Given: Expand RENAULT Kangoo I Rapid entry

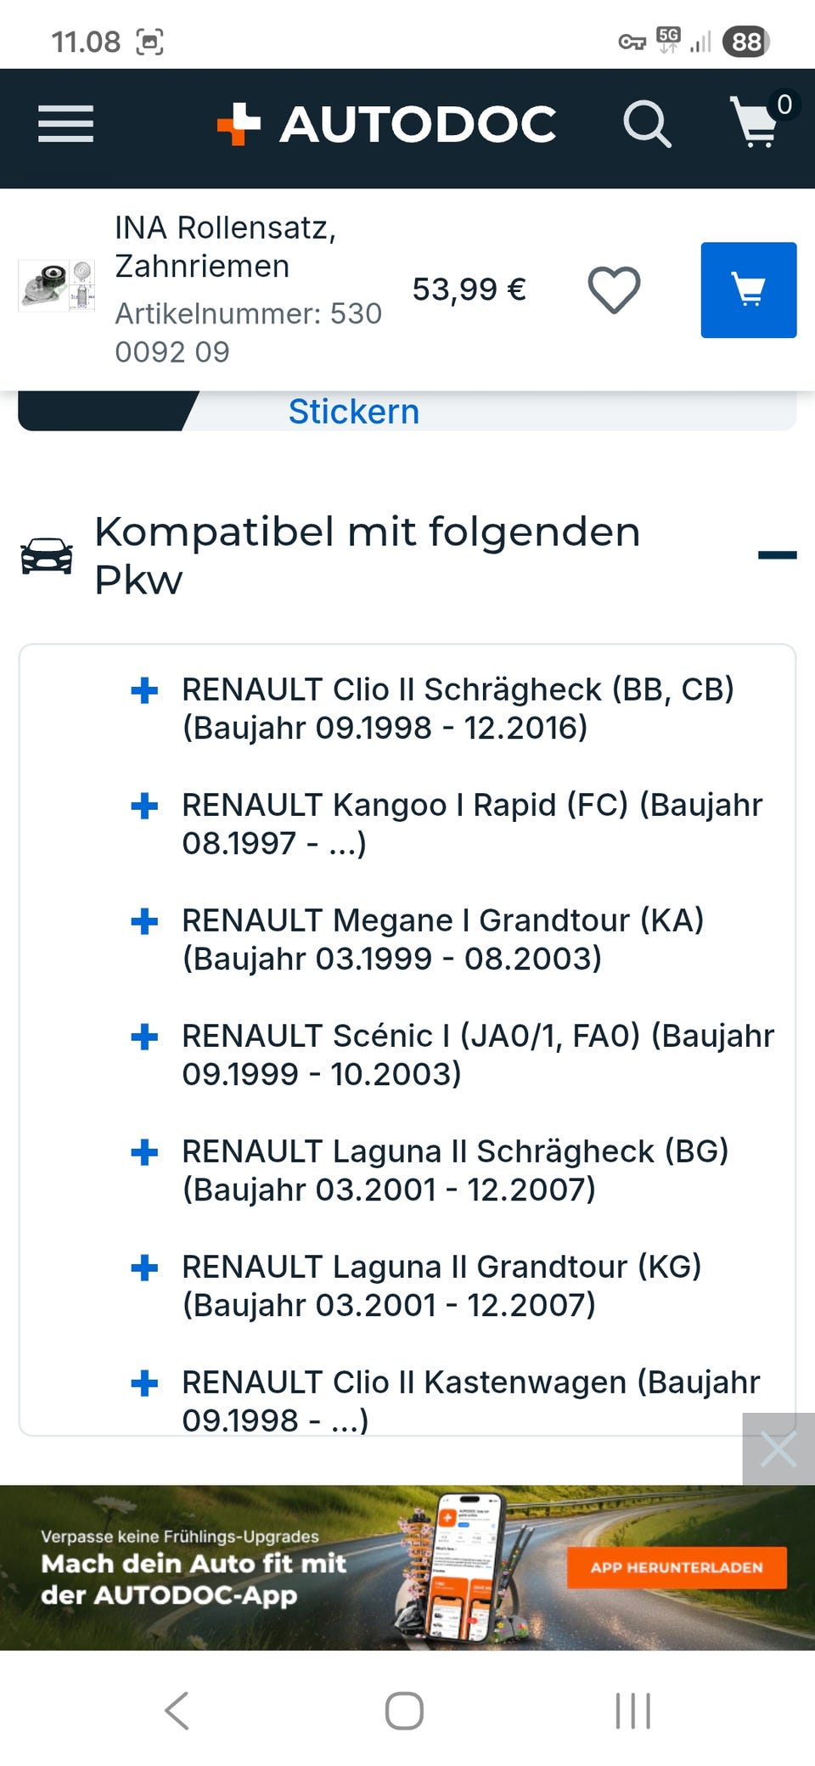Looking at the screenshot, I should pos(144,806).
